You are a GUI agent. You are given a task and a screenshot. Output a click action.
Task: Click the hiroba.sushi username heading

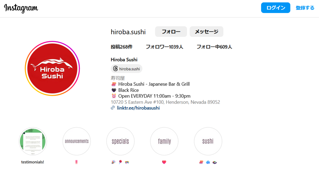click(128, 32)
